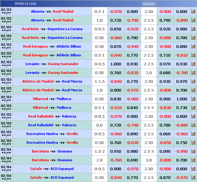Open chart icon for Getafe 0.50 handicap row
The width and height of the screenshot is (197, 182).
[x=193, y=177]
